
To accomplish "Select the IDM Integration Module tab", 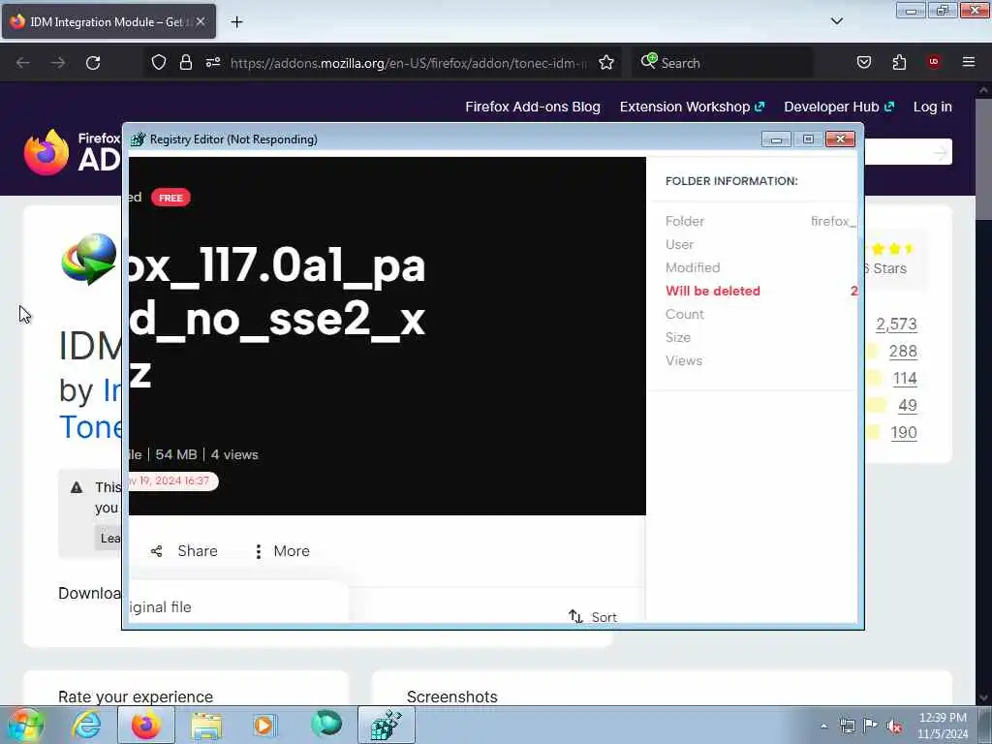I will pyautogui.click(x=108, y=21).
